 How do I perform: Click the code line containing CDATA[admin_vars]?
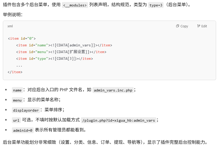[64, 45]
